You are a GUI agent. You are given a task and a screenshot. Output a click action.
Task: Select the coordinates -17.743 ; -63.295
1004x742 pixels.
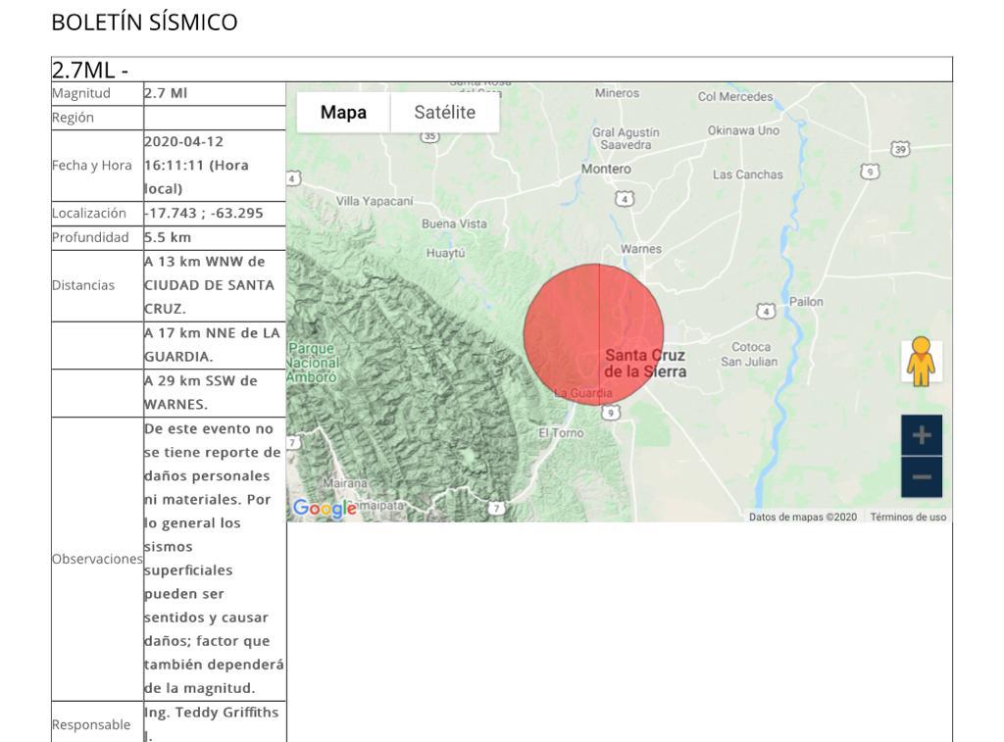pos(204,213)
